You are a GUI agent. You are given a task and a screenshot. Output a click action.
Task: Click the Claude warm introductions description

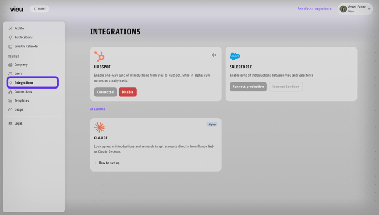coord(154,149)
